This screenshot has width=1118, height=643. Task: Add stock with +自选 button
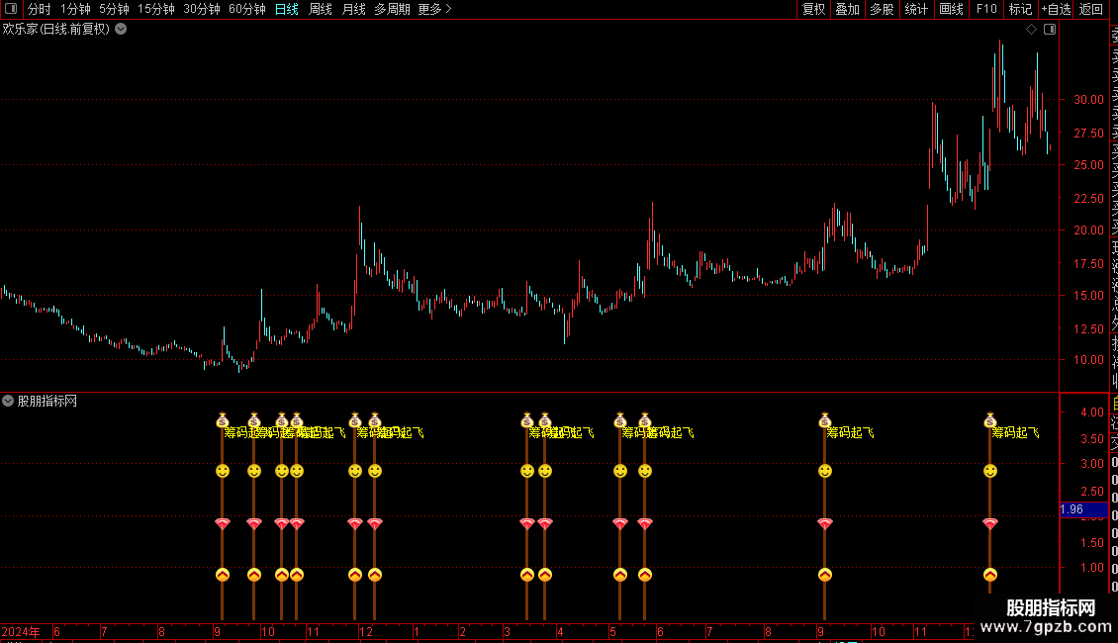[1056, 9]
